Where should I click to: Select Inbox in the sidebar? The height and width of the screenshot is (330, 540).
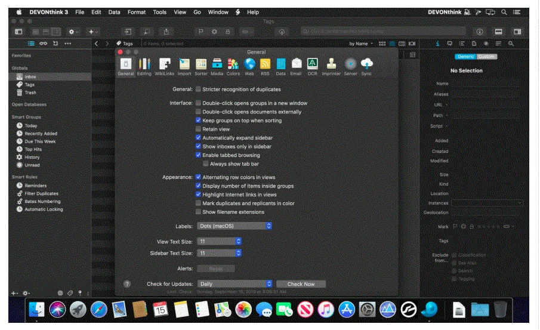click(50, 76)
